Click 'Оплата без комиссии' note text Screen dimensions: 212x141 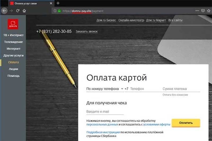175,95
